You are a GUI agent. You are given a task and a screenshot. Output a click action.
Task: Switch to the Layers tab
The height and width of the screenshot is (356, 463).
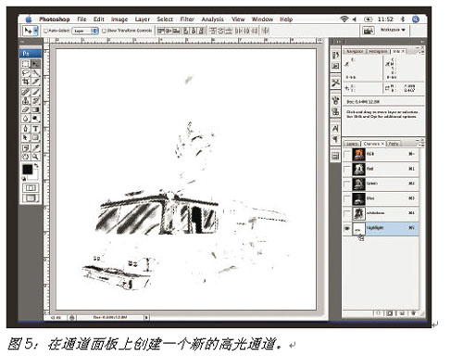[x=352, y=144]
